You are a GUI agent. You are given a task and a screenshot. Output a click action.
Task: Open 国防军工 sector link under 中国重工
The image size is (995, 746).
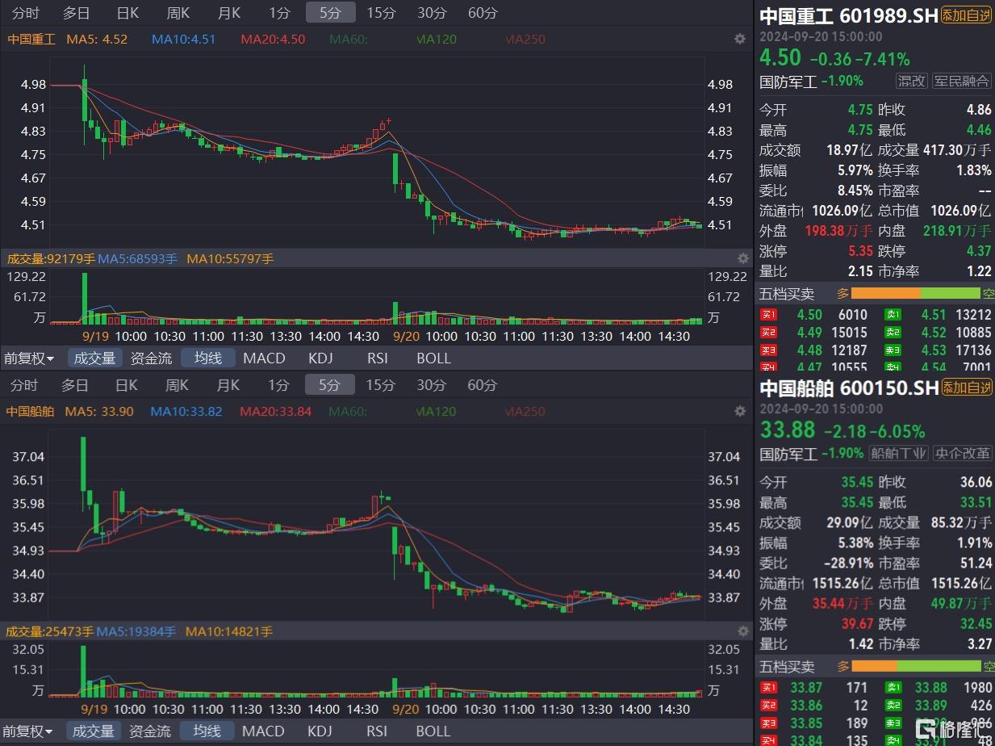coord(788,81)
